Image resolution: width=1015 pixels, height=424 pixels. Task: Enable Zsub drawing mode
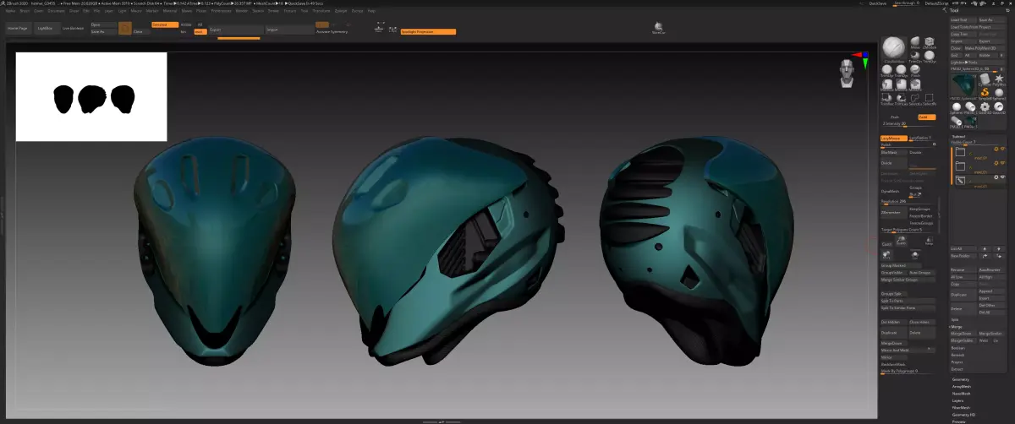tap(896, 117)
